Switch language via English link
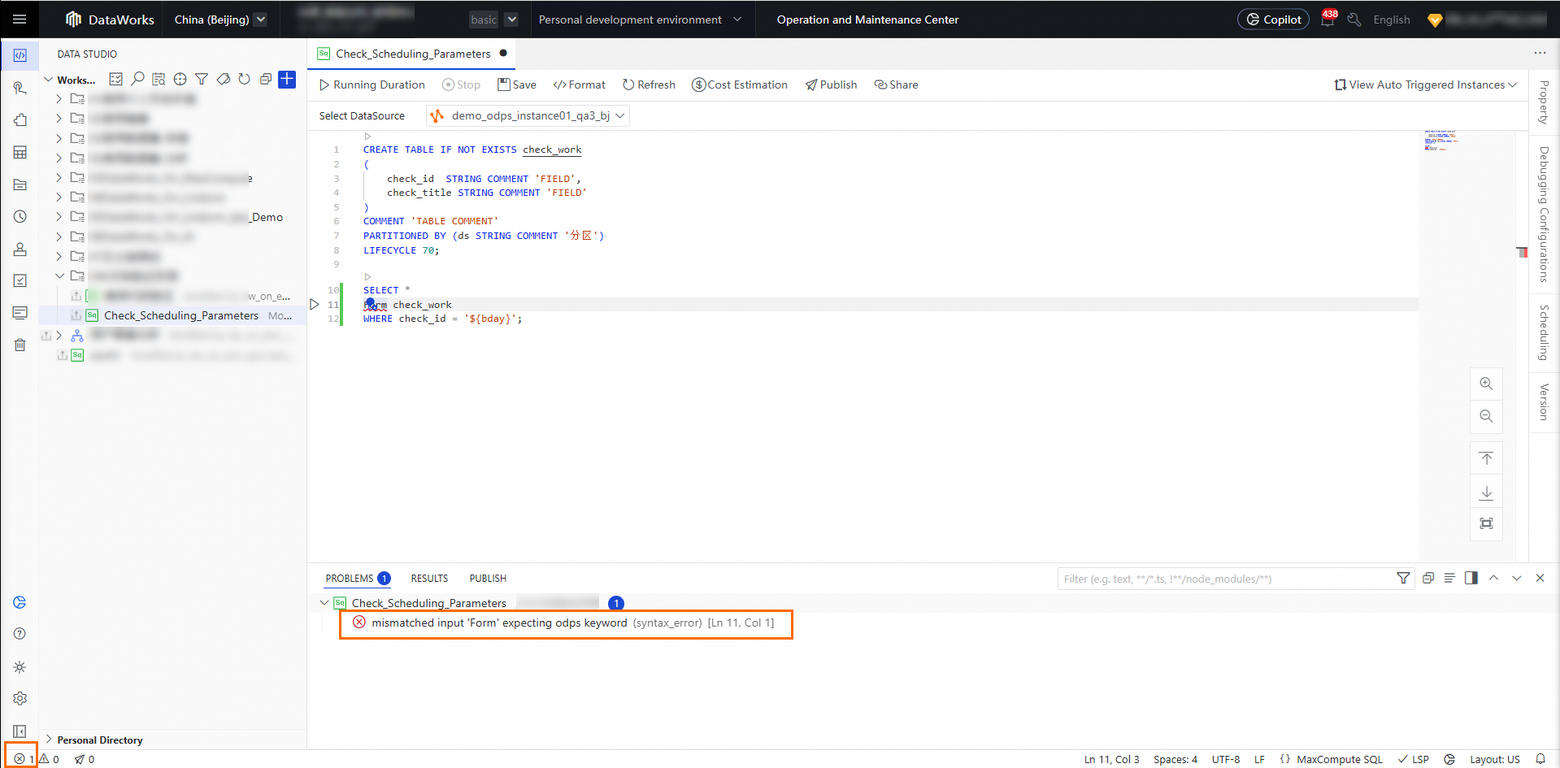Viewport: 1560px width, 768px height. pyautogui.click(x=1392, y=20)
